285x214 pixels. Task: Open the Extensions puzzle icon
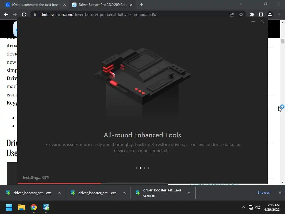[x=252, y=14]
